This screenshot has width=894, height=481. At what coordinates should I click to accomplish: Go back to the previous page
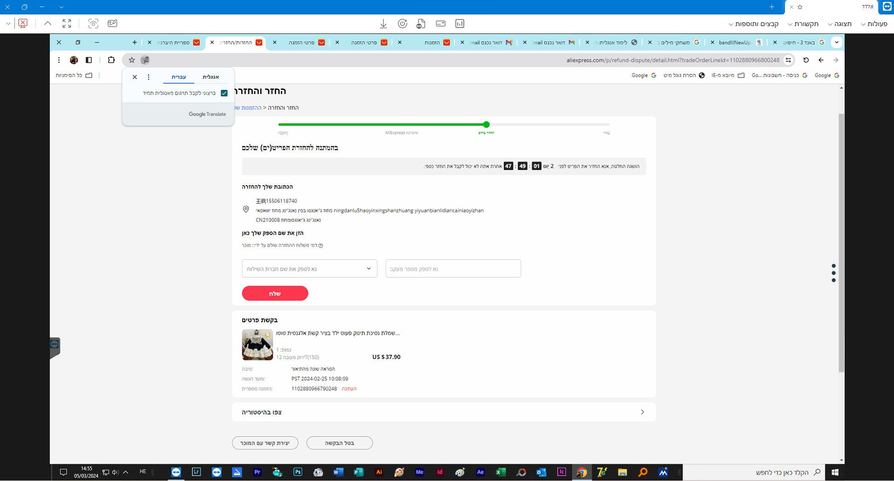[x=821, y=60]
